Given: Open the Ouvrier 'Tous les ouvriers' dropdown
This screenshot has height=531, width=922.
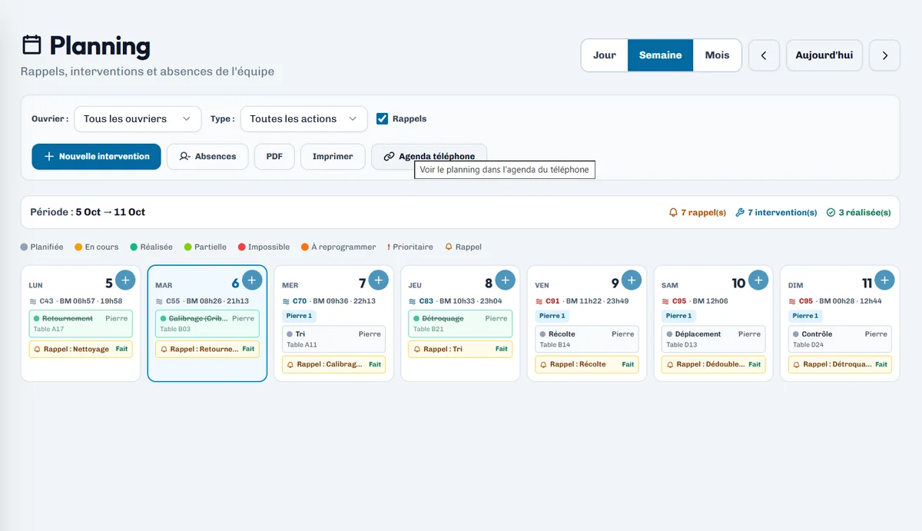Looking at the screenshot, I should pos(138,119).
